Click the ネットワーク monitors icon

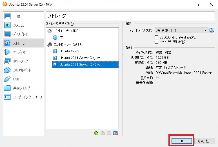coord(7,61)
